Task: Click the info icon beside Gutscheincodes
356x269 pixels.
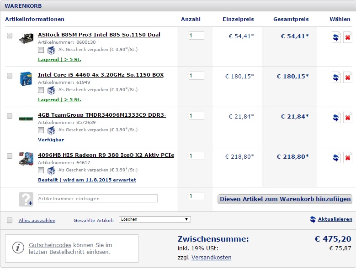Action: tap(18, 248)
